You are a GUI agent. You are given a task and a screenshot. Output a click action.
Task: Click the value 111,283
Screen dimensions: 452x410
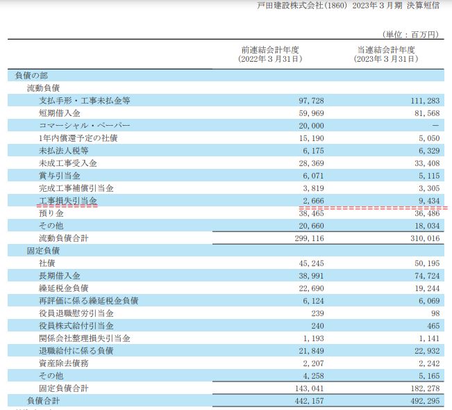point(425,101)
